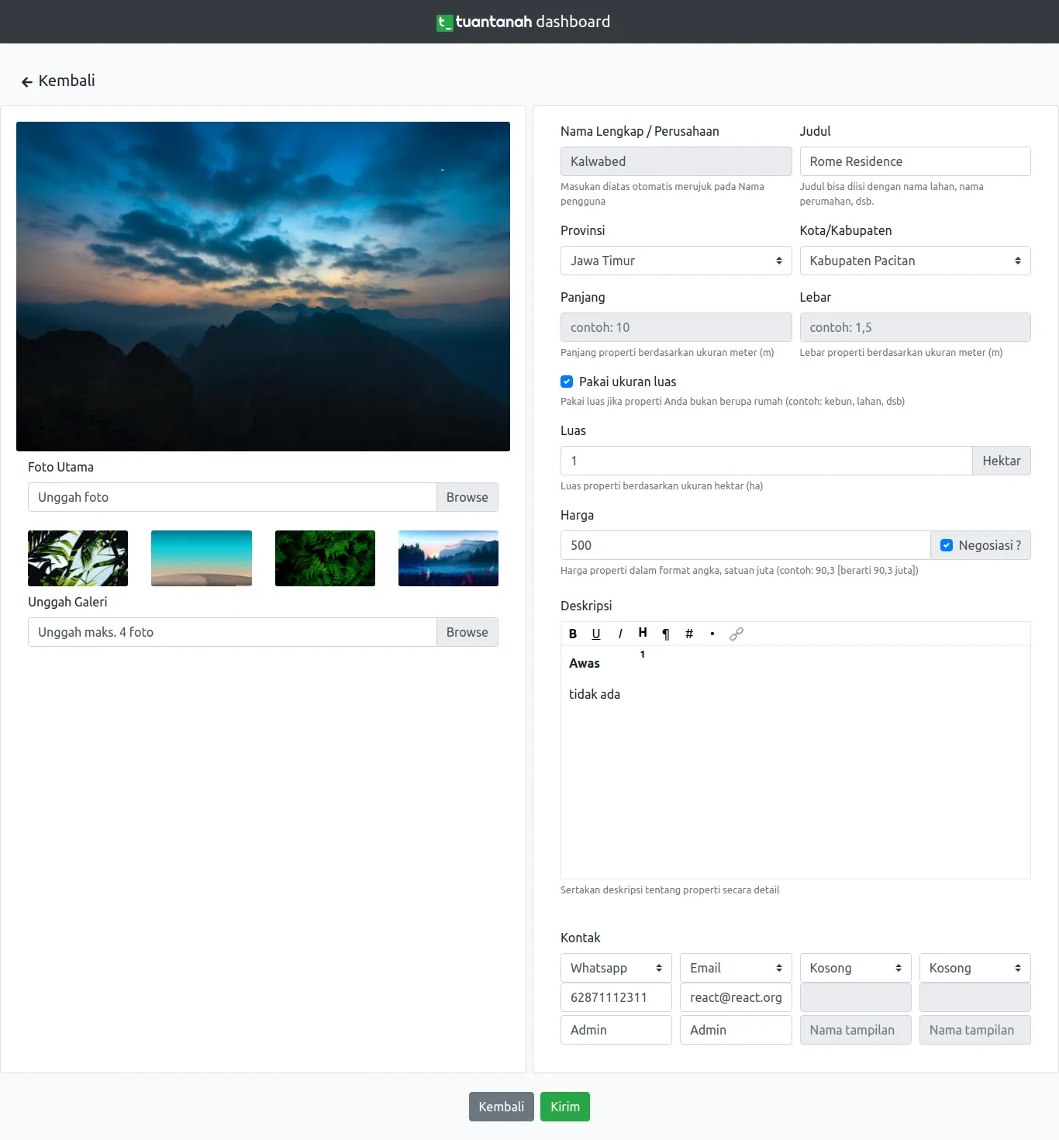This screenshot has width=1059, height=1140.
Task: Toggle bold formatting in Deskripsi editor
Action: coord(573,634)
